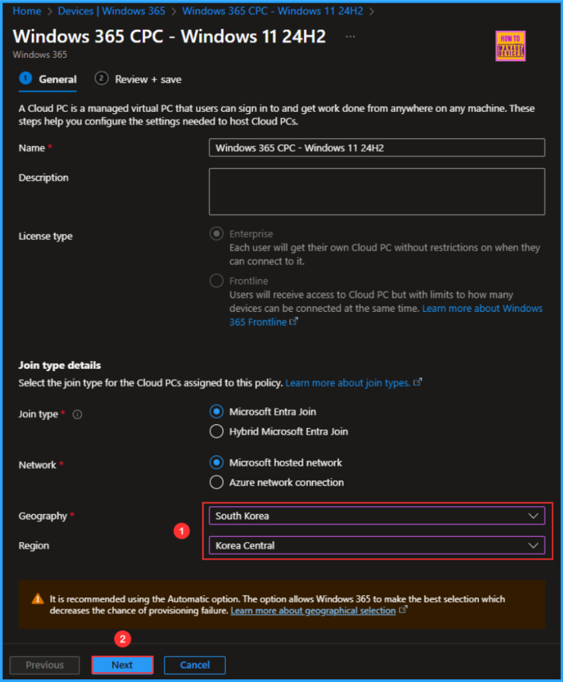Viewport: 563px width, 682px height.
Task: Click external link icon after 365 Frontline
Action: [294, 322]
